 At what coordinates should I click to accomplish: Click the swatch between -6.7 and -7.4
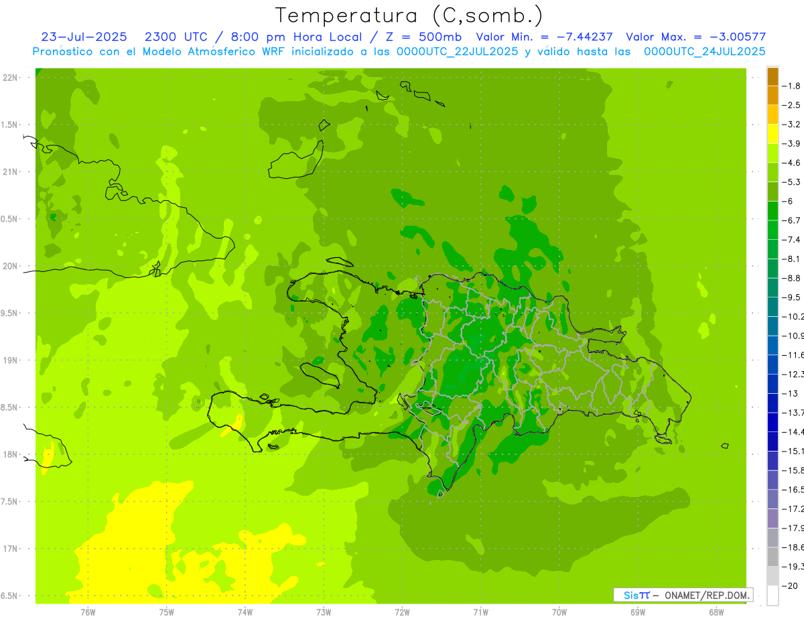pos(773,230)
